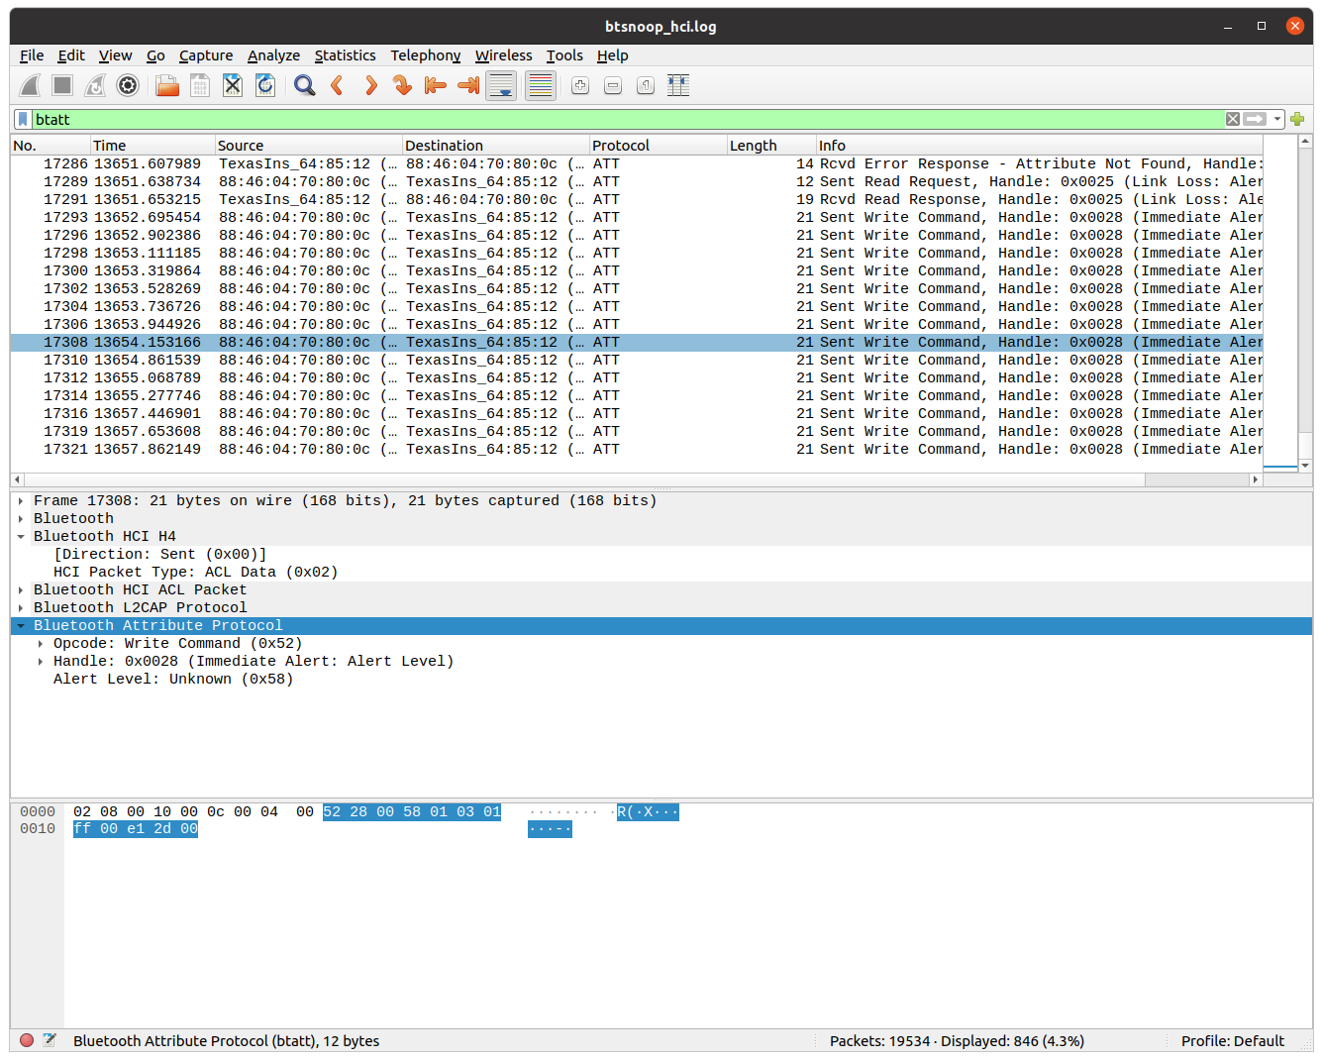Save this capture file
The image size is (1323, 1061).
200,85
